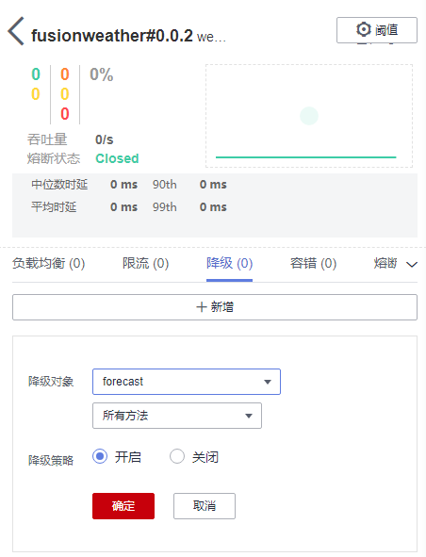Open the 所有方法 method dropdown
This screenshot has width=426, height=557.
(x=177, y=416)
